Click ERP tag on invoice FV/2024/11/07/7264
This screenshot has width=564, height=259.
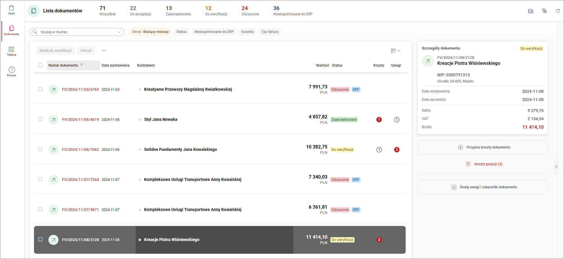tap(356, 180)
